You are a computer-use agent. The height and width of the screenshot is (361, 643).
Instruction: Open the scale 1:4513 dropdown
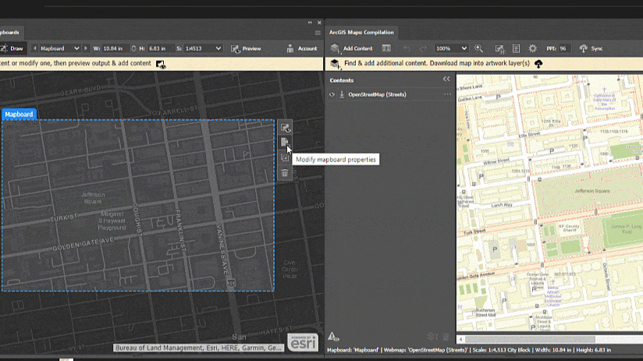[x=203, y=48]
